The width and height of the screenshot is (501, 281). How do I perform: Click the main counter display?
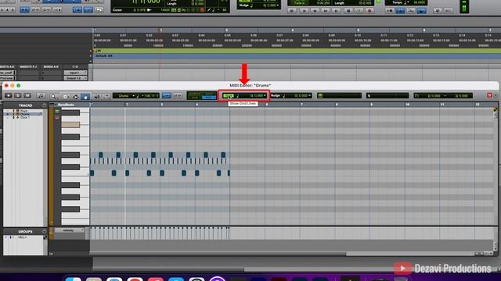point(146,2)
